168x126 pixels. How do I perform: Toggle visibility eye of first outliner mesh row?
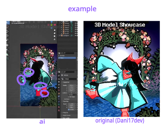[x=76, y=23]
